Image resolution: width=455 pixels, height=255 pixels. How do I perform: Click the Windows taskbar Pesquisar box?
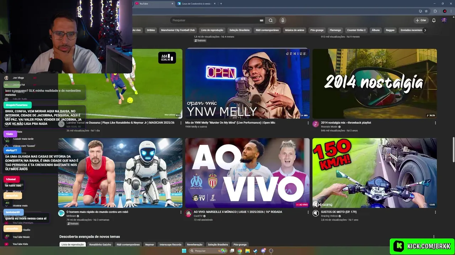click(x=208, y=251)
